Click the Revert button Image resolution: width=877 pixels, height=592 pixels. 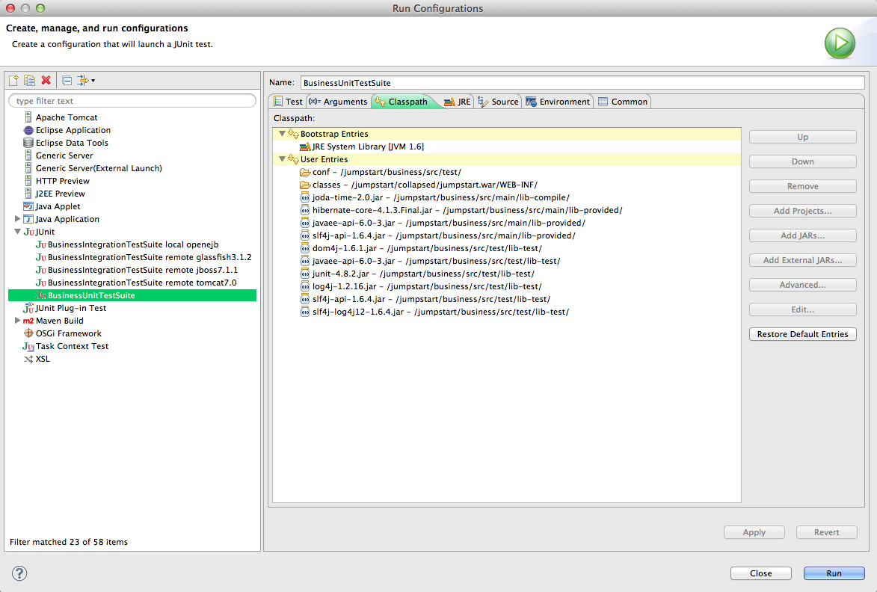point(827,532)
